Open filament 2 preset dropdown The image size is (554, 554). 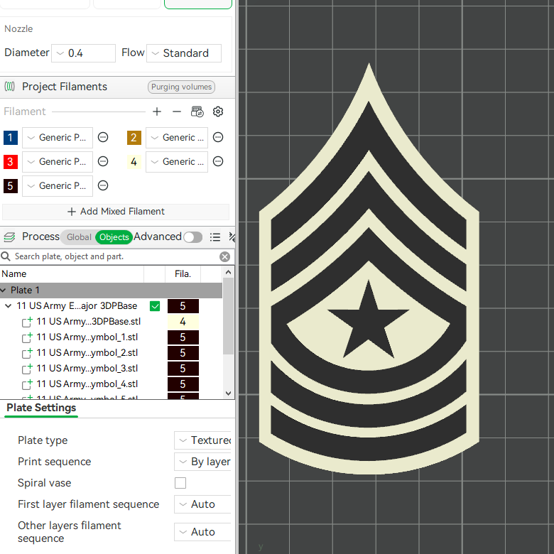(x=177, y=138)
